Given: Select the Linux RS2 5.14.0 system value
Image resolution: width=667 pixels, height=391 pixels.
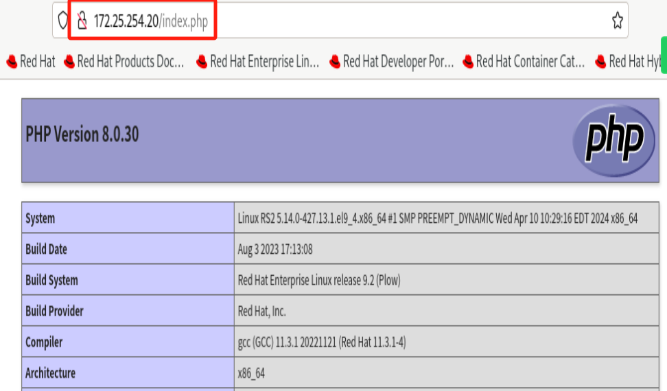Looking at the screenshot, I should coord(438,218).
